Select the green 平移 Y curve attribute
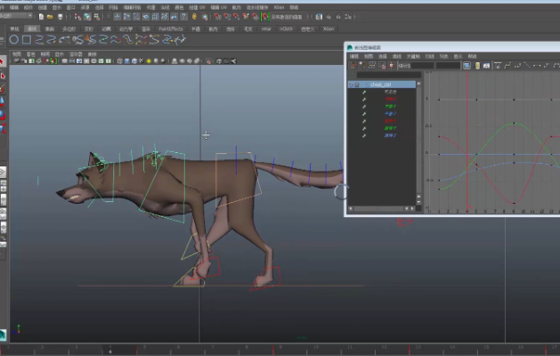Image resolution: width=560 pixels, height=356 pixels. tap(390, 106)
